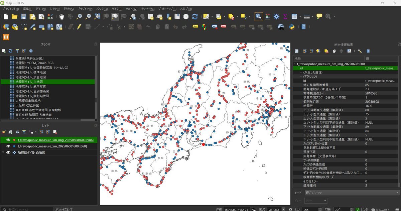Expand the 地理院タイル_白地図 layer group arrow
401x211 pixels.
tap(3, 152)
